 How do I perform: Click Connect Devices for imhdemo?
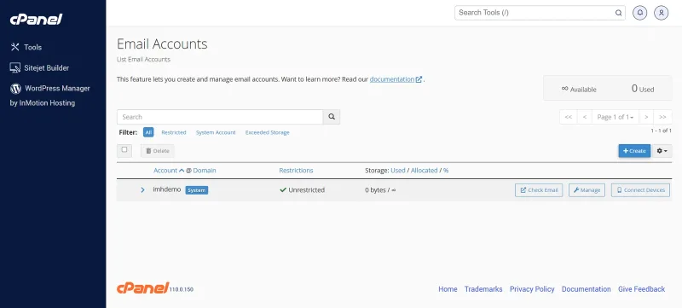click(640, 190)
